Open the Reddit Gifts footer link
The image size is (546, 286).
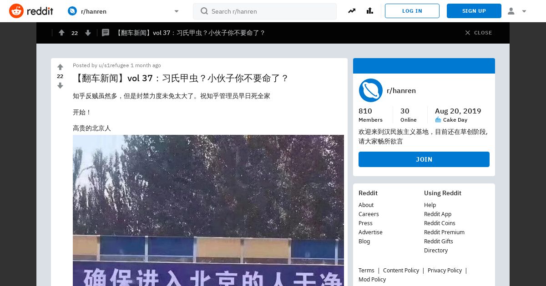[x=439, y=241]
